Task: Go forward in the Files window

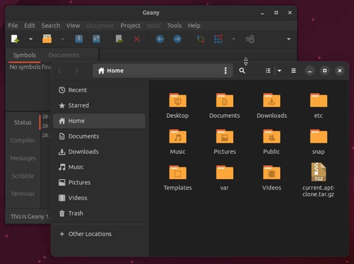Action: [x=76, y=71]
